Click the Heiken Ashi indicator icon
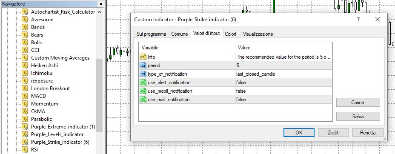395x154 pixels. point(25,66)
